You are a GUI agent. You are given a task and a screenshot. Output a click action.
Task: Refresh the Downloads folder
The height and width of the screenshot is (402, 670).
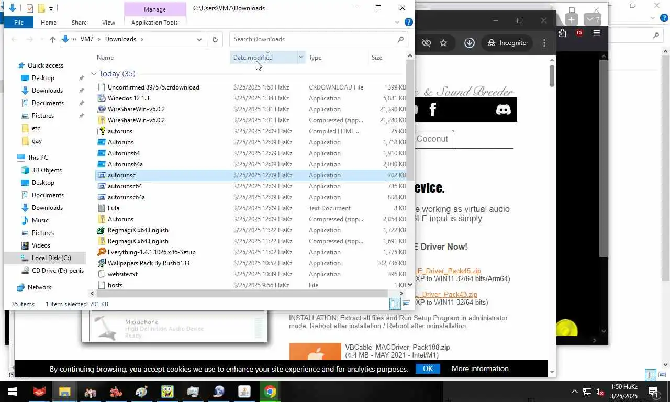[x=215, y=39]
